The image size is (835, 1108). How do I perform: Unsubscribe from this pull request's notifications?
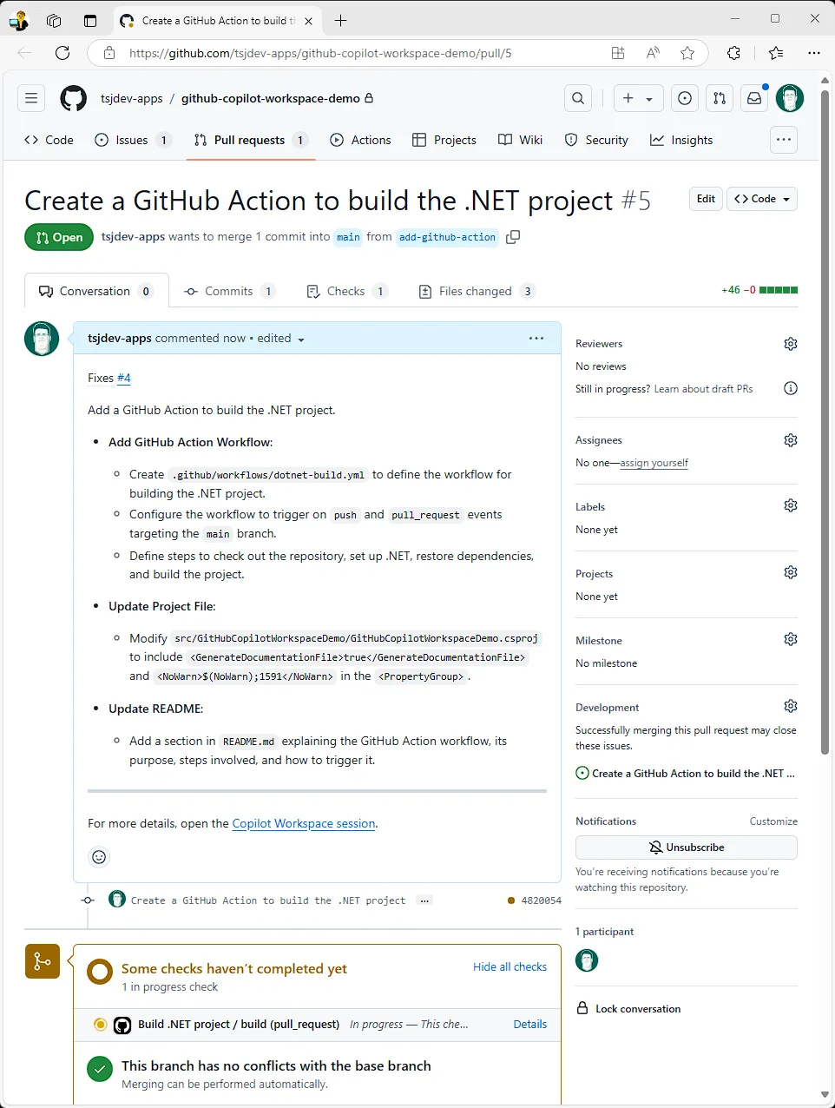click(x=686, y=847)
